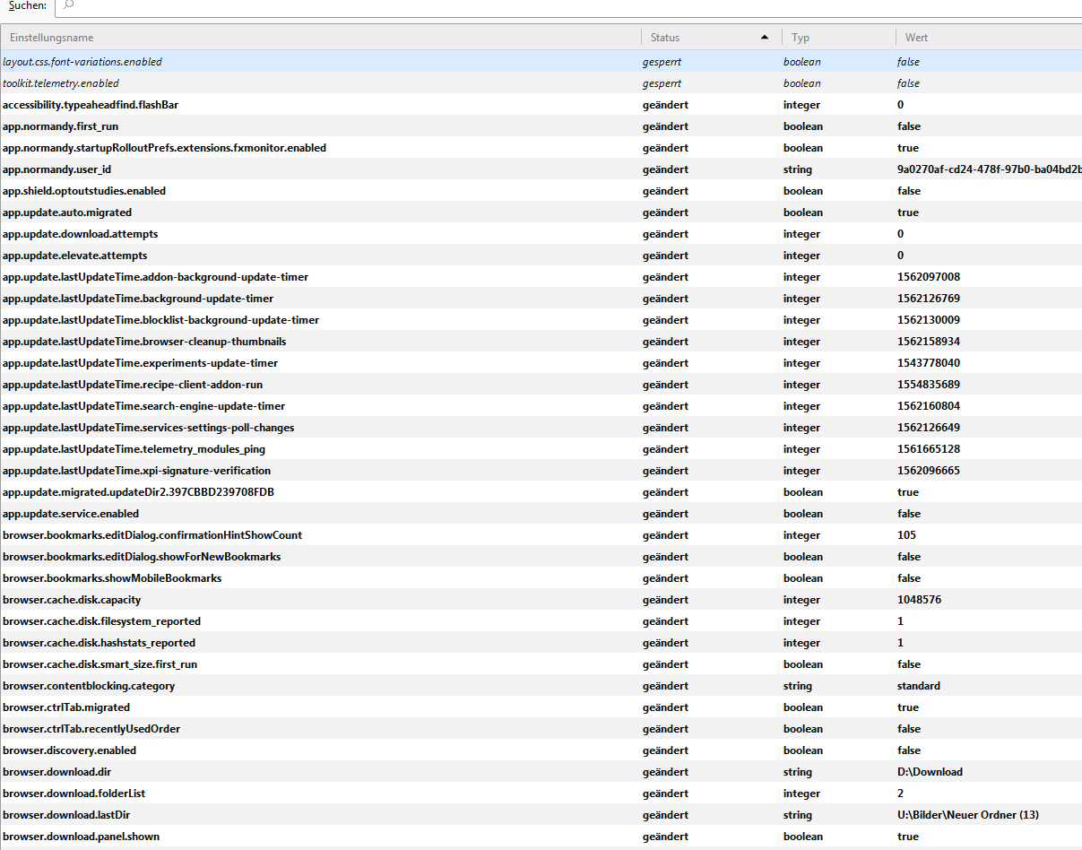Image resolution: width=1082 pixels, height=850 pixels.
Task: Click the sort arrow in the Status column
Action: [764, 38]
